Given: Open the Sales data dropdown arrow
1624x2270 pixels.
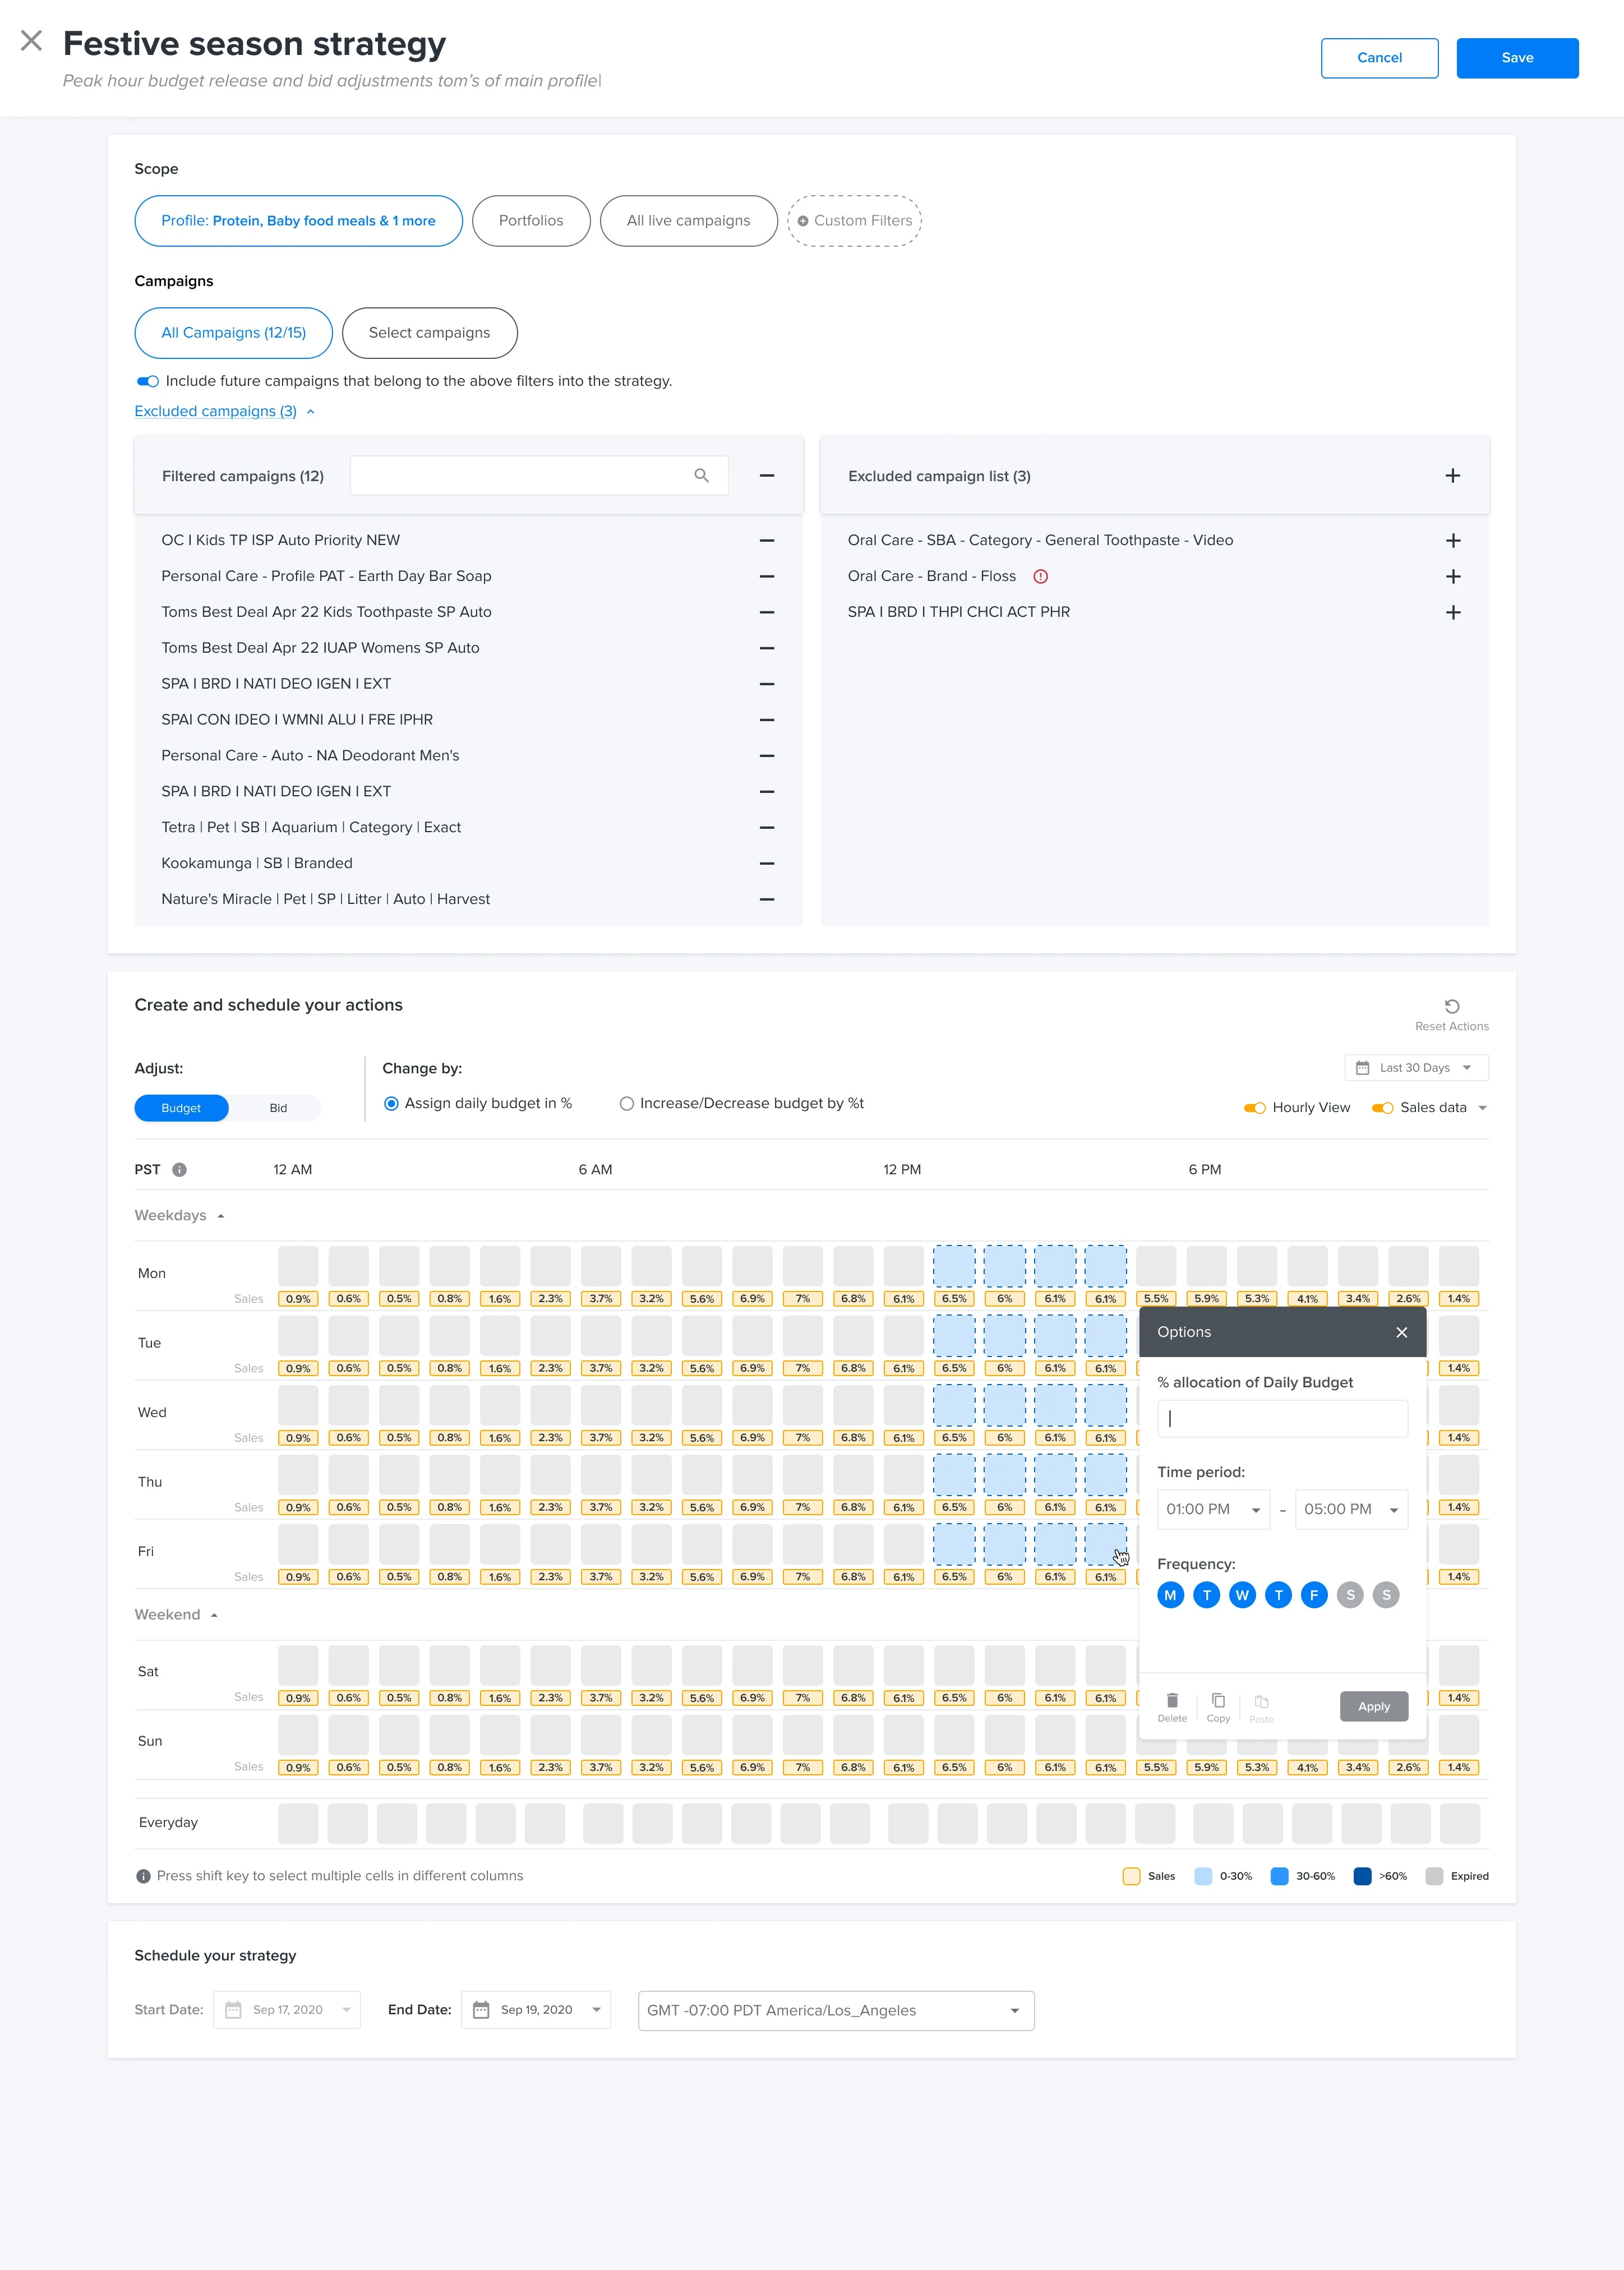Looking at the screenshot, I should [x=1482, y=1108].
